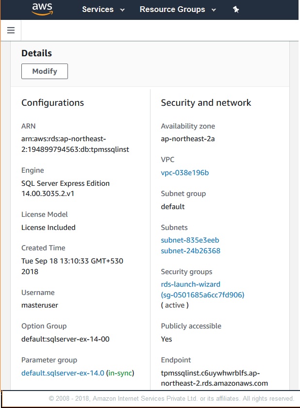Click the Modify button under Details
The image size is (300, 408).
(44, 71)
